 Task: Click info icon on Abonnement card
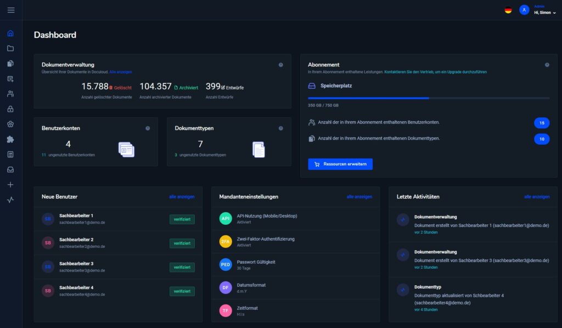pos(547,65)
